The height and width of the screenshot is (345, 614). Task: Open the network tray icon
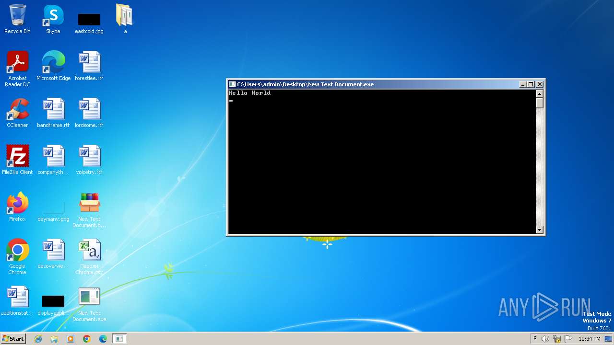(557, 339)
